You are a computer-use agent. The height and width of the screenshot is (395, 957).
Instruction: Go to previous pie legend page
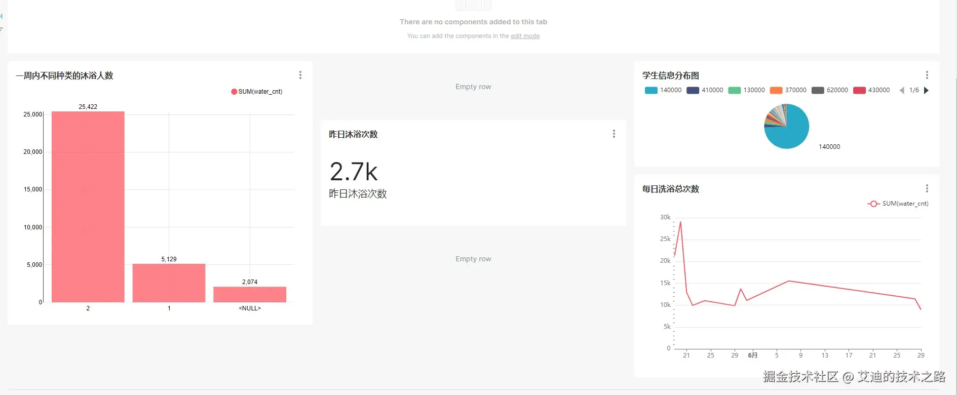902,90
